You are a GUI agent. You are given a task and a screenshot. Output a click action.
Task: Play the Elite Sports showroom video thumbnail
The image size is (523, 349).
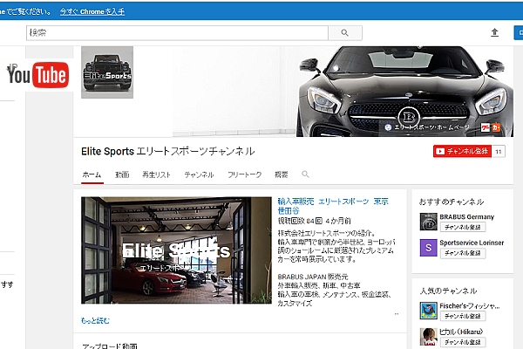(176, 250)
